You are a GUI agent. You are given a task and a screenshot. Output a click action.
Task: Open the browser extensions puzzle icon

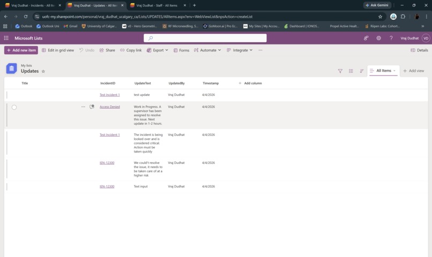[x=403, y=17]
